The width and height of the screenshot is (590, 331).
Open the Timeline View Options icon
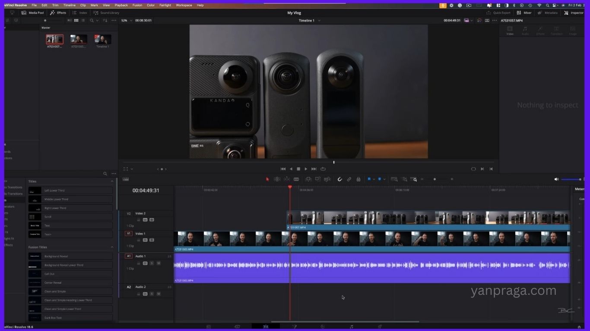(x=126, y=179)
